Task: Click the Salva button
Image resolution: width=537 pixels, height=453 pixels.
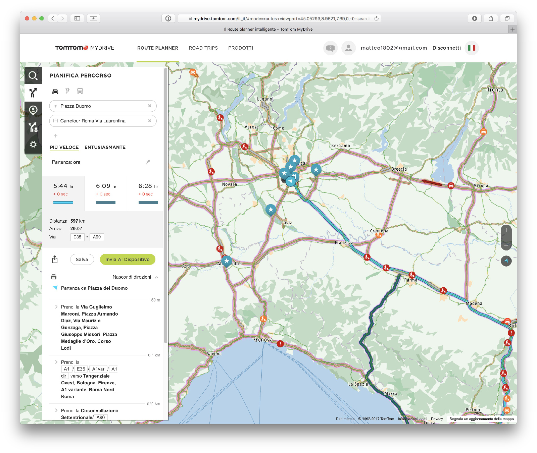Action: tap(82, 259)
